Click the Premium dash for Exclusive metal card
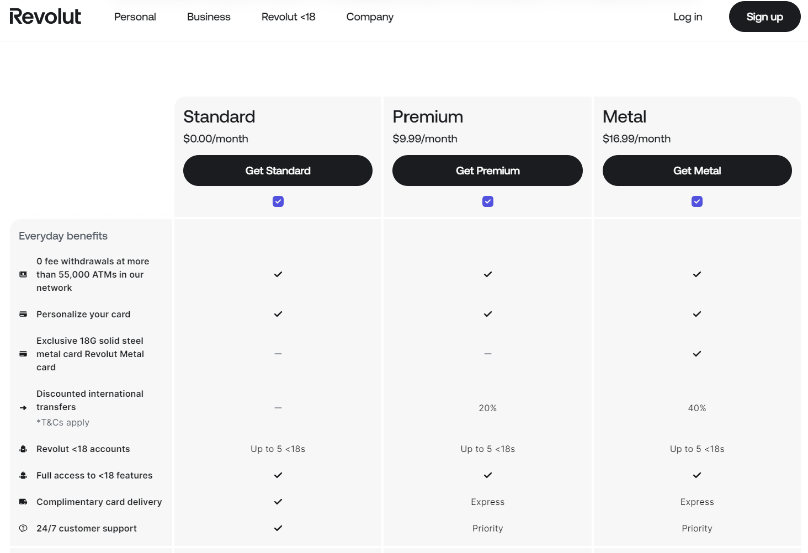This screenshot has width=808, height=553. pos(488,354)
